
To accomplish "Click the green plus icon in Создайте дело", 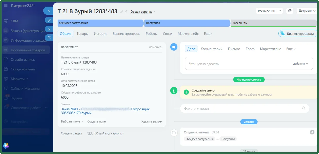I will pyautogui.click(x=186, y=92).
